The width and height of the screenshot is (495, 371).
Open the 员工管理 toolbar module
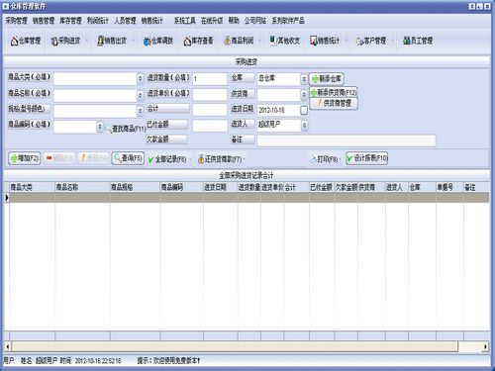(x=418, y=41)
